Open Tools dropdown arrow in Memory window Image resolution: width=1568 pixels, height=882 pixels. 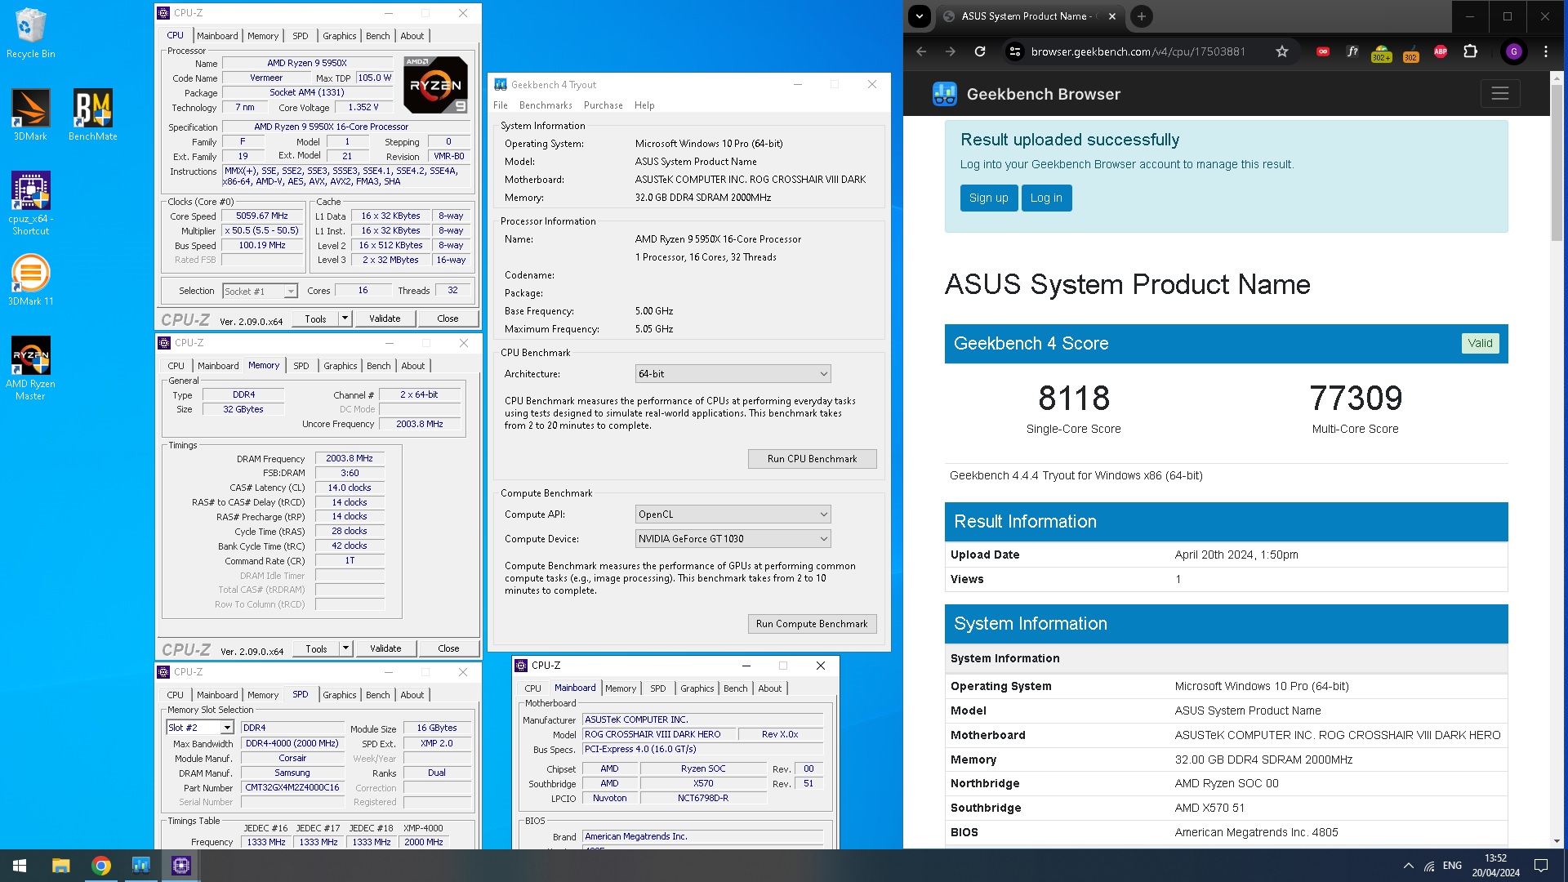(x=345, y=648)
